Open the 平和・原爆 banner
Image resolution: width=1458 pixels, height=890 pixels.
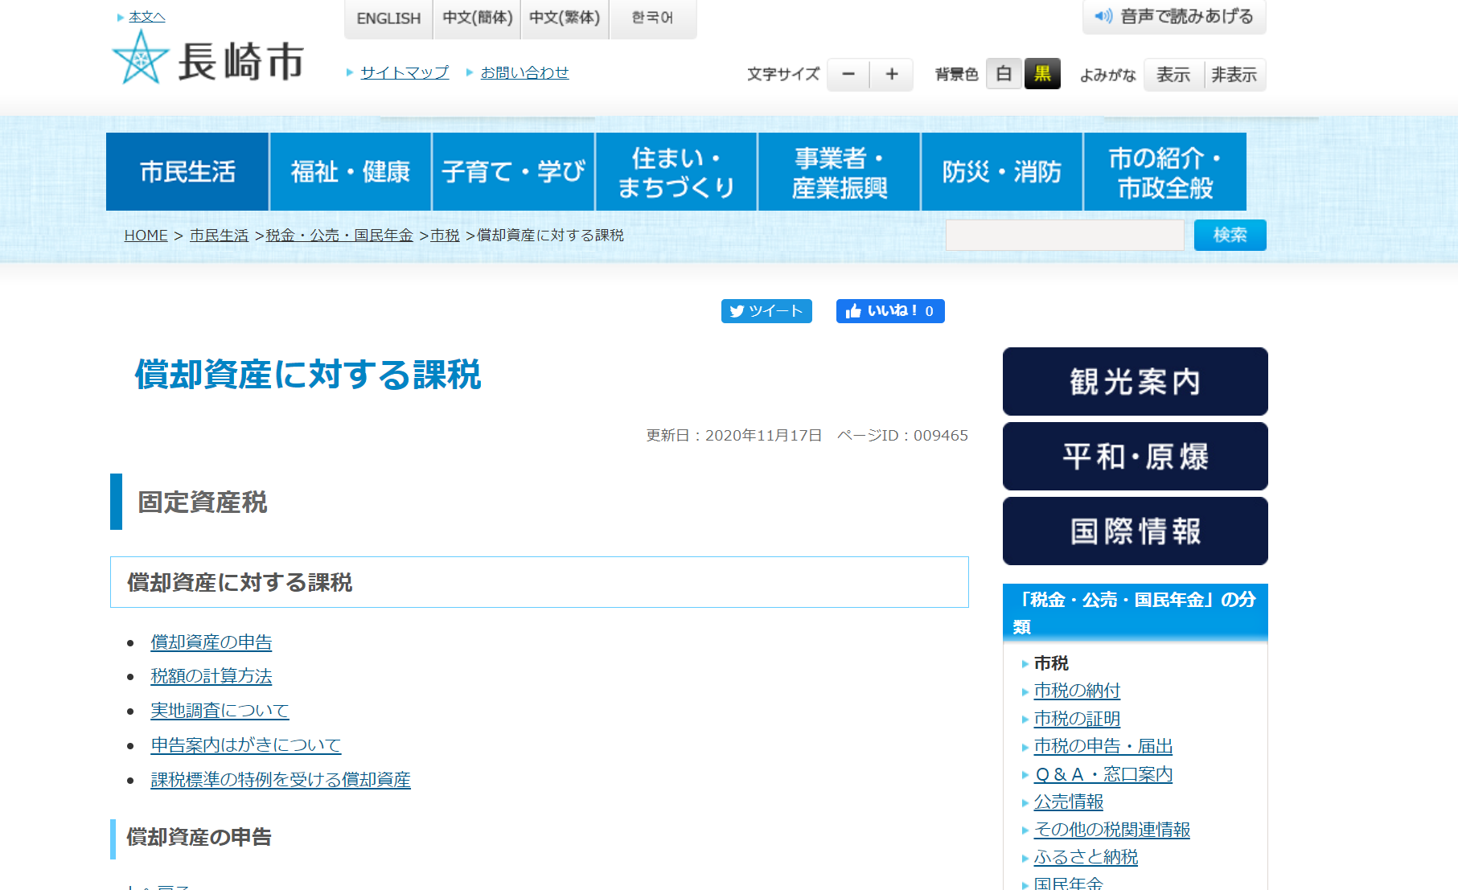[x=1135, y=457]
